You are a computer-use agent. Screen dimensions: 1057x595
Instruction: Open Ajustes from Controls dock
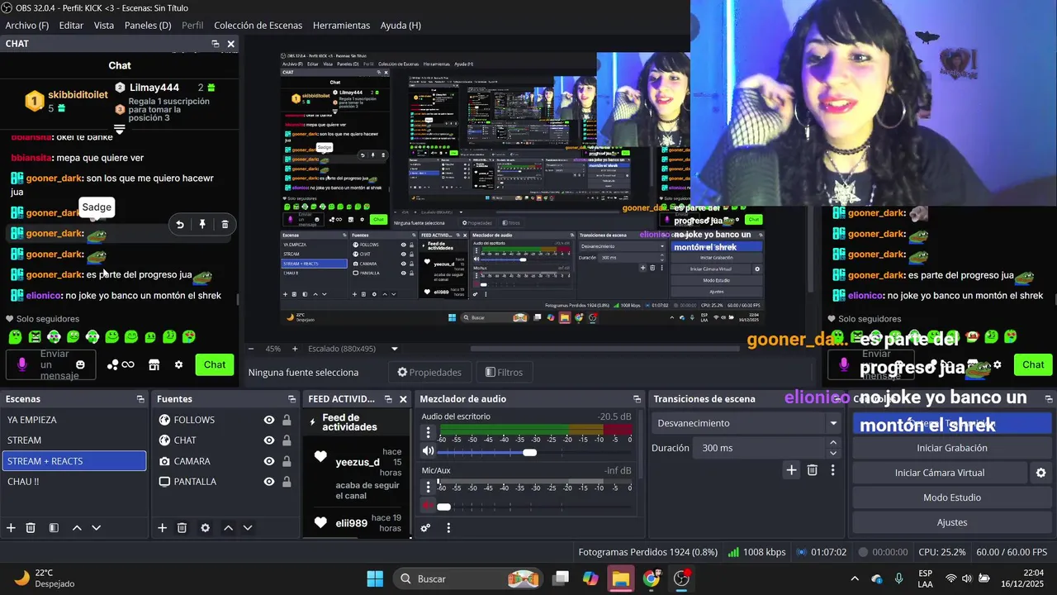(952, 522)
